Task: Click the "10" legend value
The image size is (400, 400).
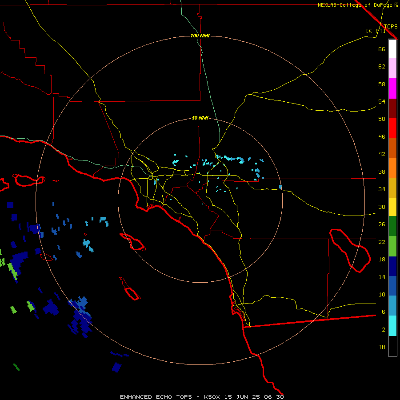Action: point(382,295)
